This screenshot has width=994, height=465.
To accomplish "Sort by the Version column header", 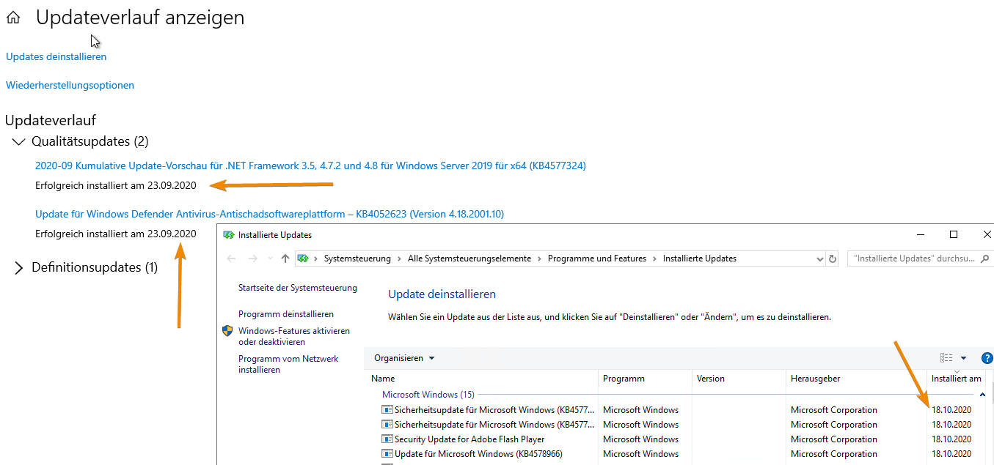I will click(x=739, y=379).
